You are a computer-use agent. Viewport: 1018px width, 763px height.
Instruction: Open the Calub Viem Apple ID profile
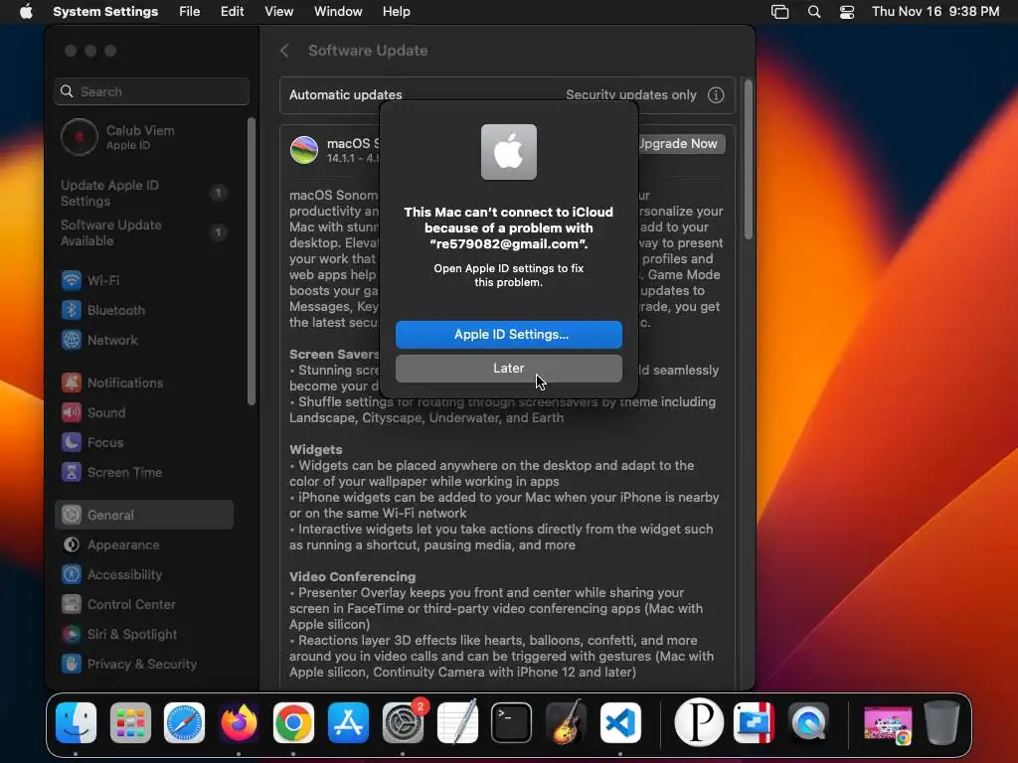click(118, 137)
